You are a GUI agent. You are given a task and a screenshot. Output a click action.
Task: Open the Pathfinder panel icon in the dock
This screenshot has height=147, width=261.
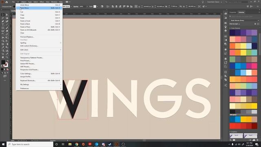coord(226,80)
